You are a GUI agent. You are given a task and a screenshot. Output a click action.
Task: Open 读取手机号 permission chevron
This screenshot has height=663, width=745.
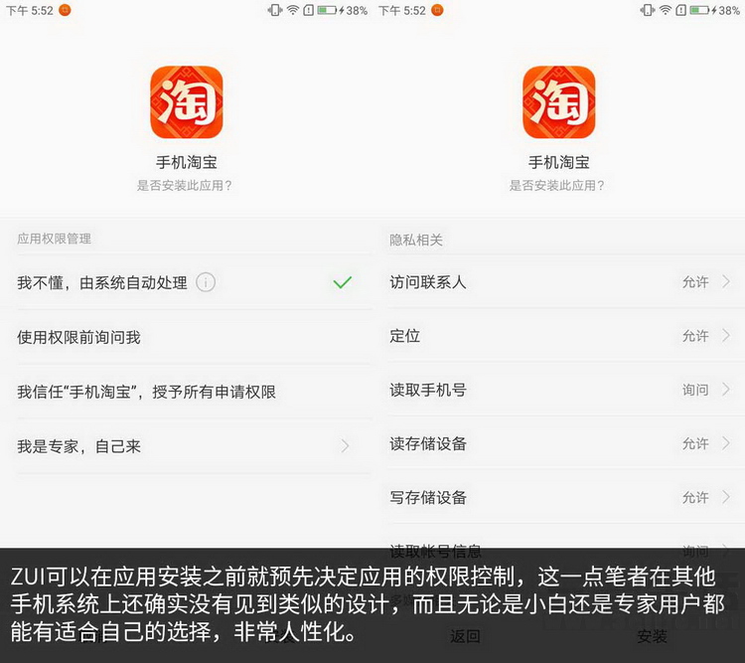[726, 390]
